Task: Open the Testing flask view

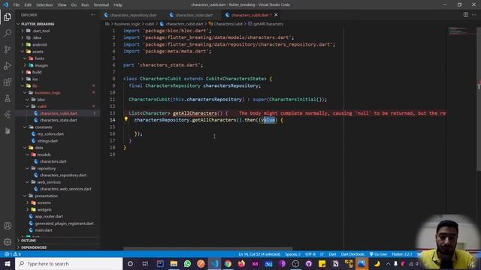Action: pos(8,98)
